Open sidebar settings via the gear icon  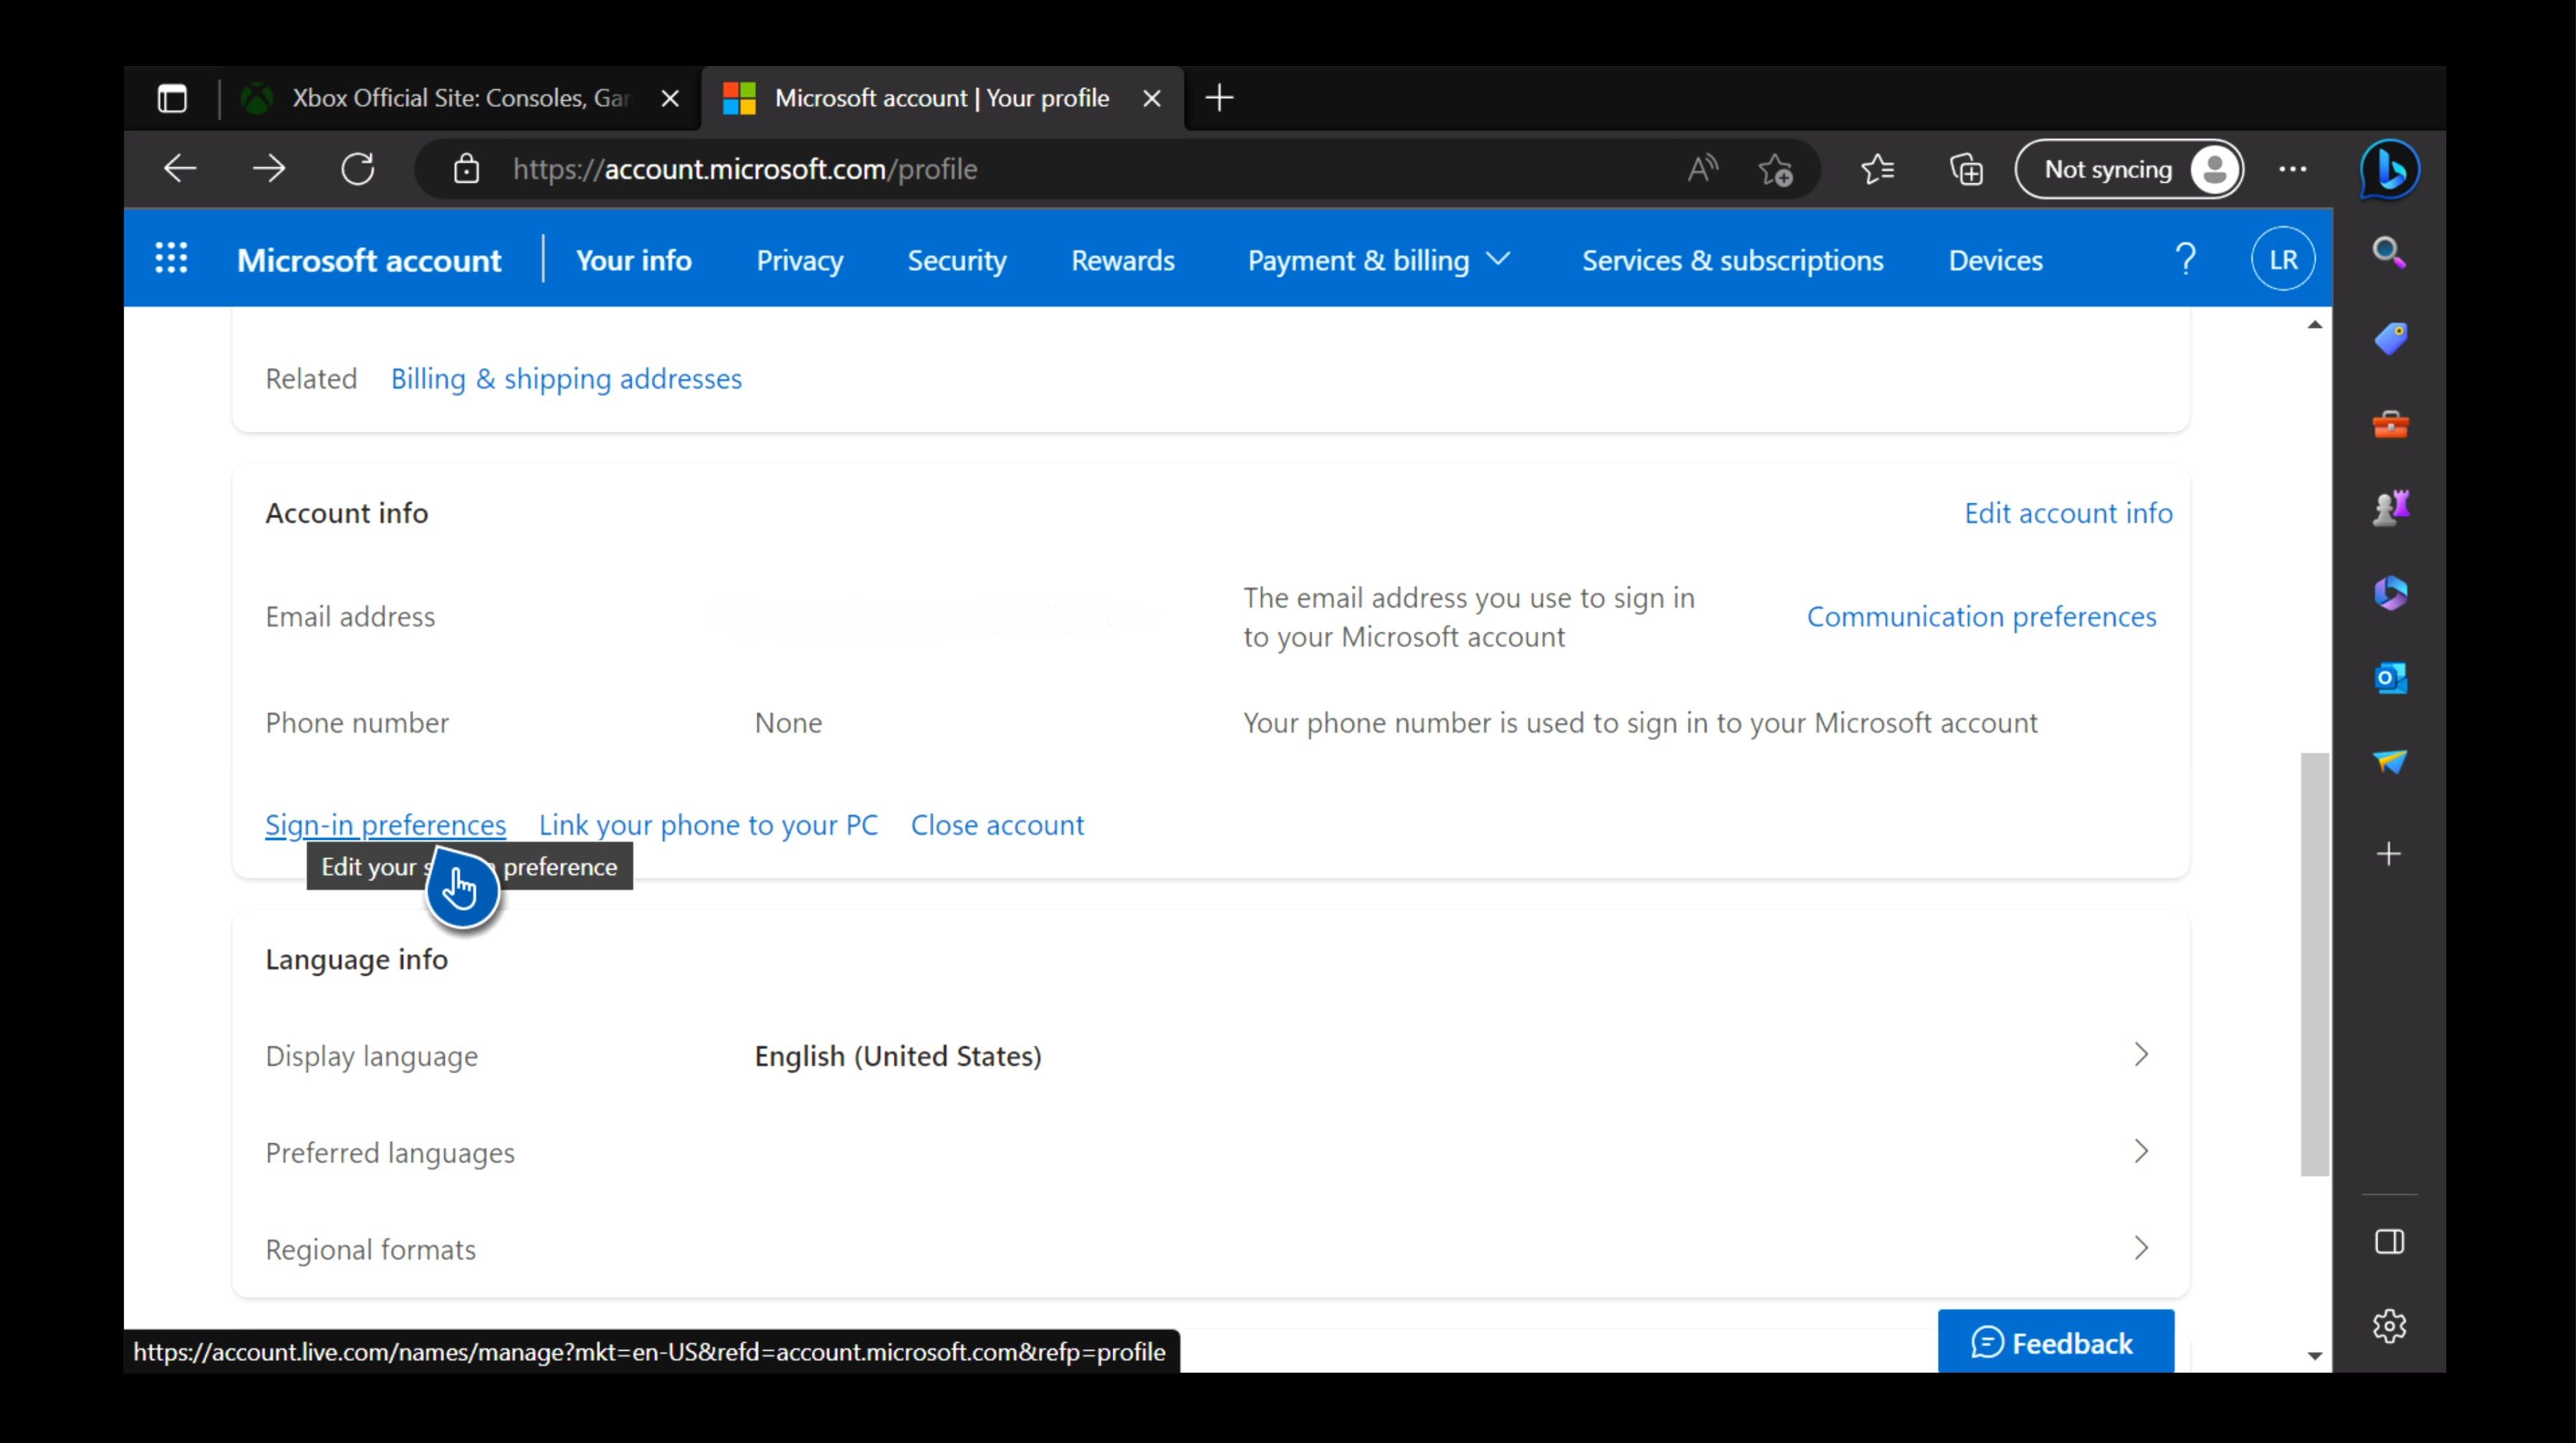(2390, 1326)
